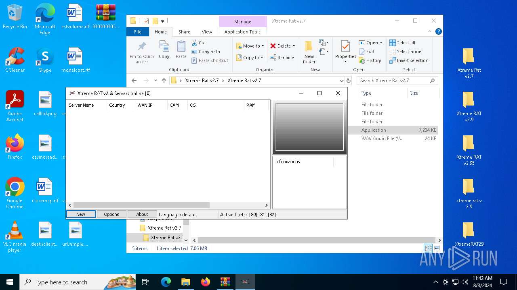
Task: Sort by Server Name column
Action: pyautogui.click(x=86, y=105)
